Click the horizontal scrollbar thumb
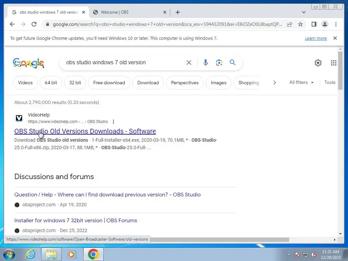This screenshot has height=261, width=348. (x=220, y=240)
